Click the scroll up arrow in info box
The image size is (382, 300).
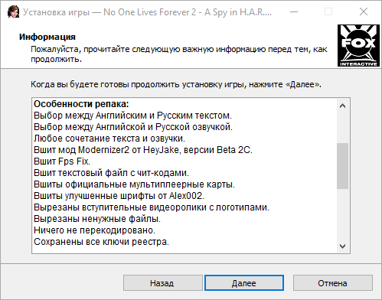pyautogui.click(x=342, y=106)
